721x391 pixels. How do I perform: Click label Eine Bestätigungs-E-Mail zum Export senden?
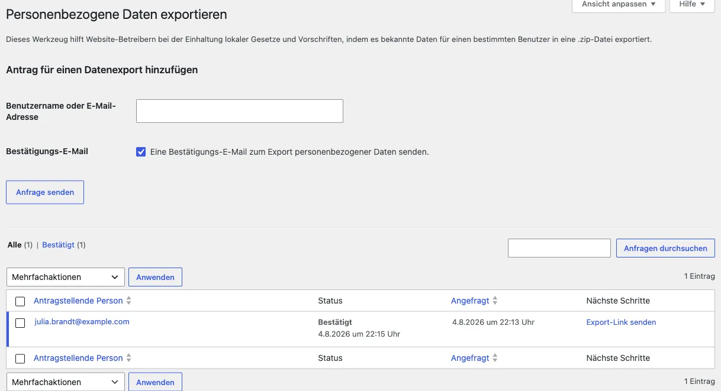[x=289, y=152]
